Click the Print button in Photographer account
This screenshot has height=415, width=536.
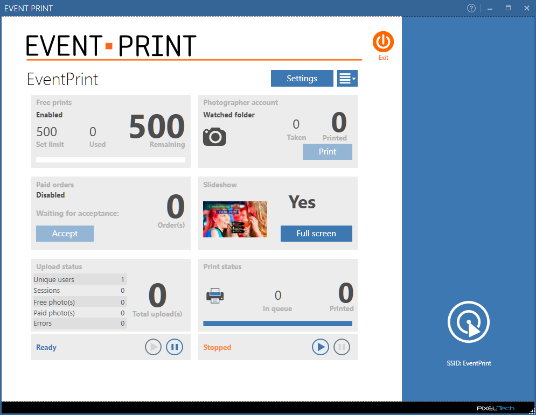pyautogui.click(x=328, y=152)
